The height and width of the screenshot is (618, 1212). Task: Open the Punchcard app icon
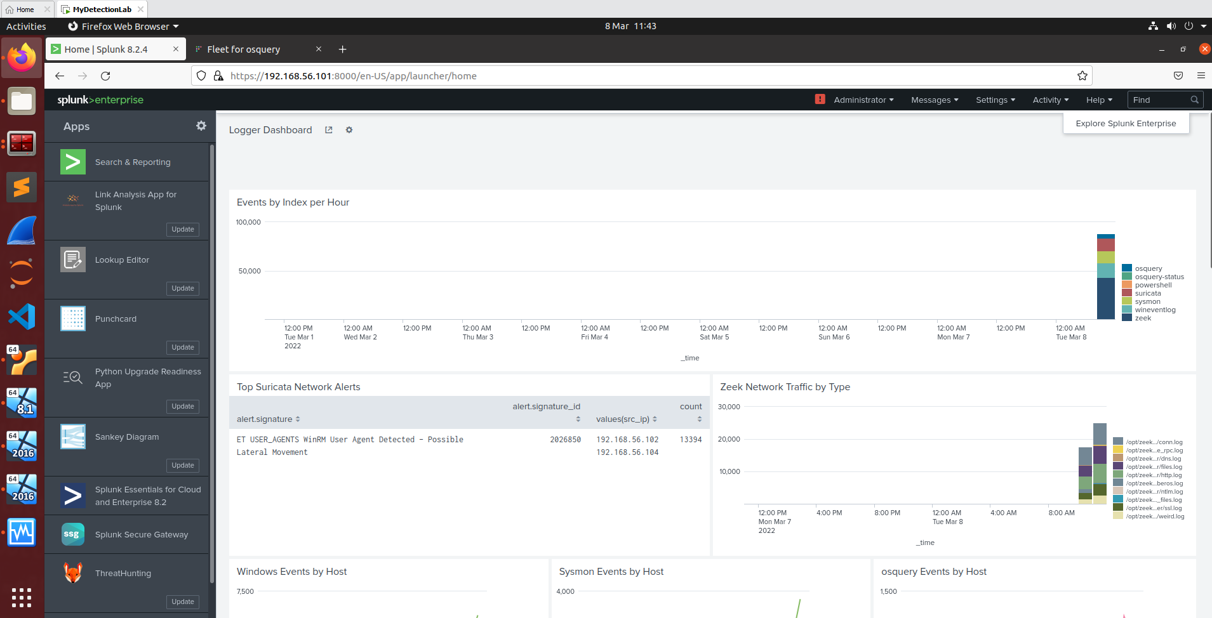(73, 319)
